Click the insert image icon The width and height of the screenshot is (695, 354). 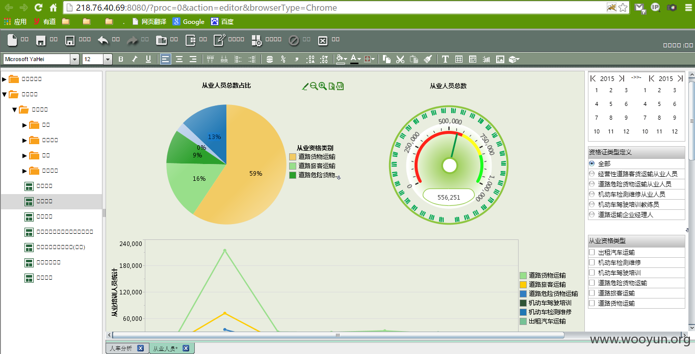click(500, 59)
